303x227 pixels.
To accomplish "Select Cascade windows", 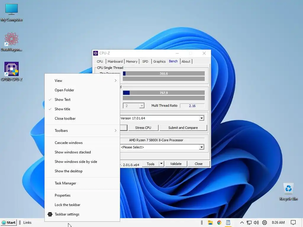I will (x=82, y=143).
